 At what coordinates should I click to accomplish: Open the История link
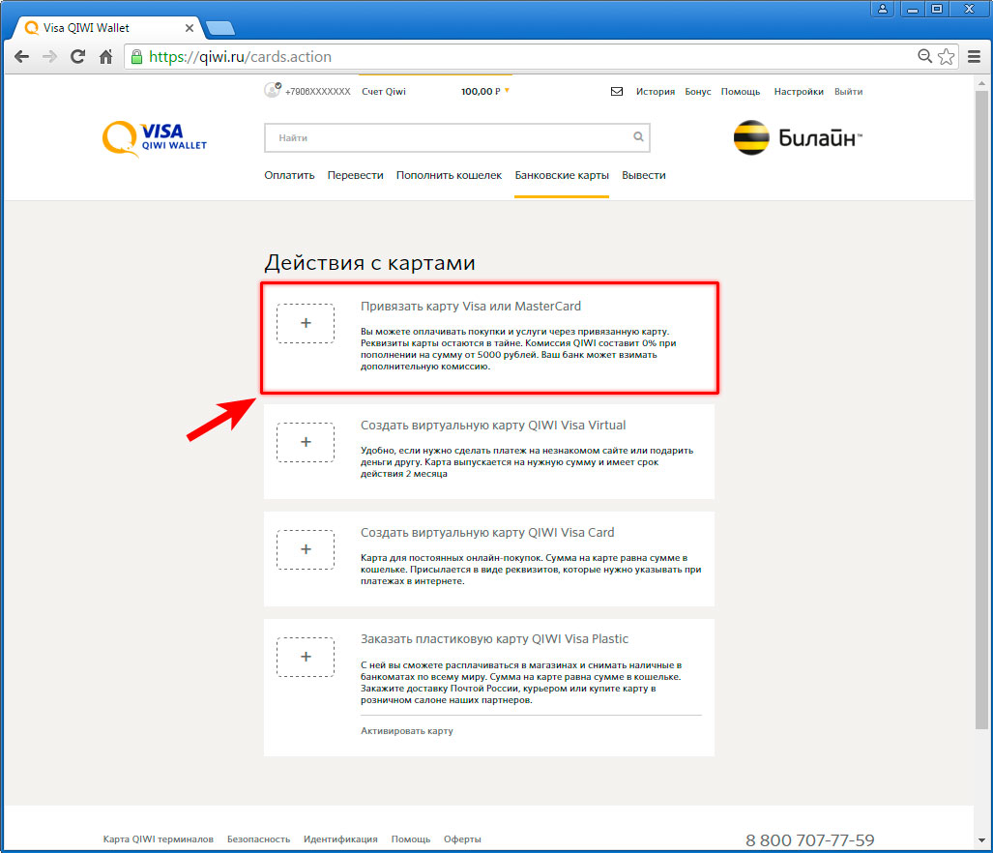coord(656,91)
